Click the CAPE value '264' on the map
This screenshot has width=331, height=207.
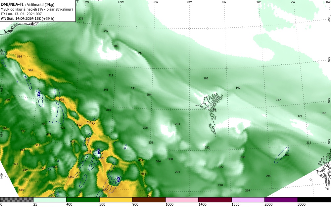click(x=247, y=190)
